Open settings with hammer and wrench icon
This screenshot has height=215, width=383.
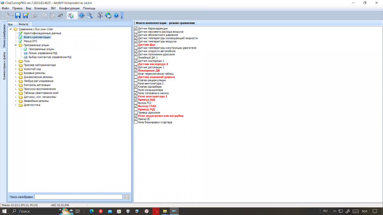pyautogui.click(x=100, y=15)
